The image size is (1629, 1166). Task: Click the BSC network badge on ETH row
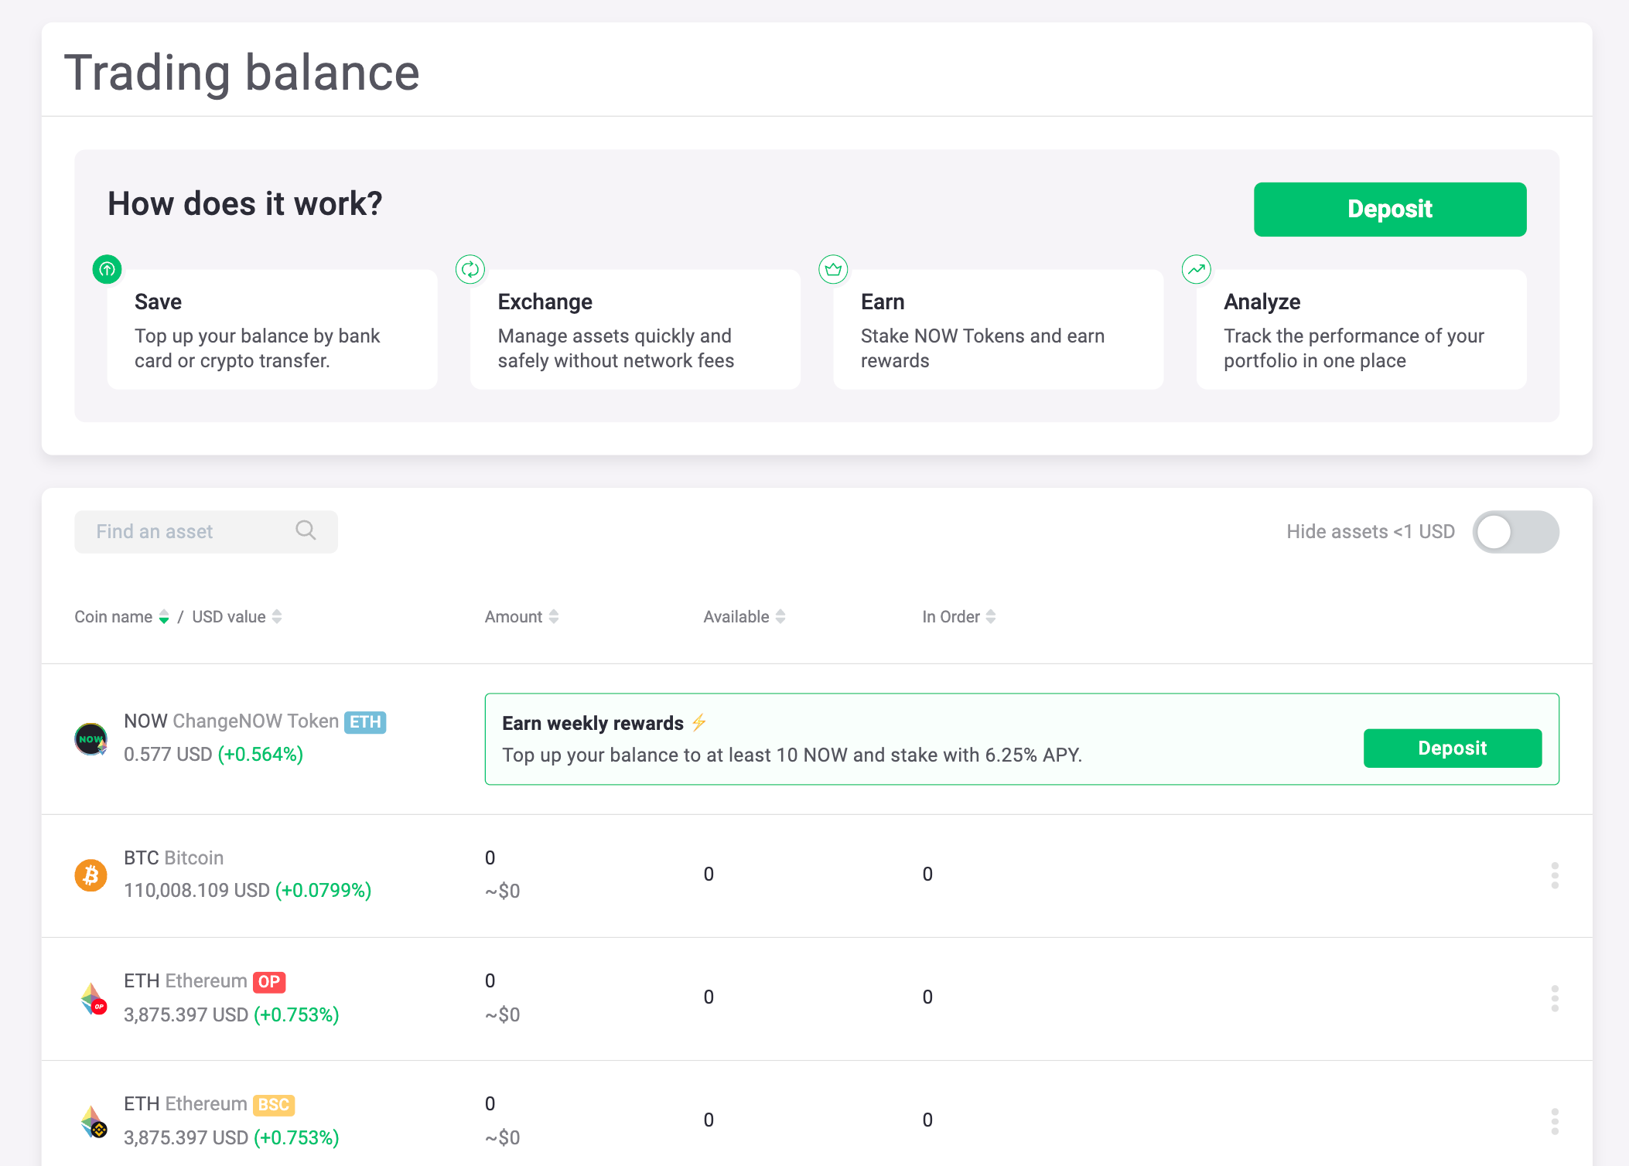(273, 1105)
